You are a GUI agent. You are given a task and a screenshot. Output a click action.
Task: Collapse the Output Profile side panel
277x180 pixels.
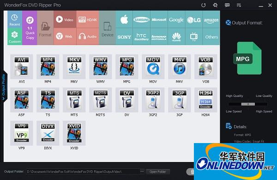coord(4,87)
